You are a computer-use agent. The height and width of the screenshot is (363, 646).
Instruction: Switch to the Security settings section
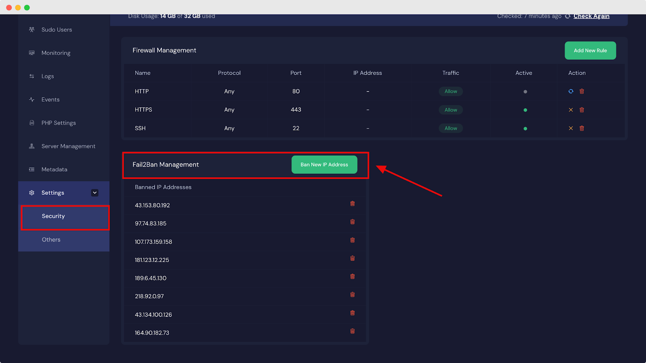pyautogui.click(x=53, y=216)
